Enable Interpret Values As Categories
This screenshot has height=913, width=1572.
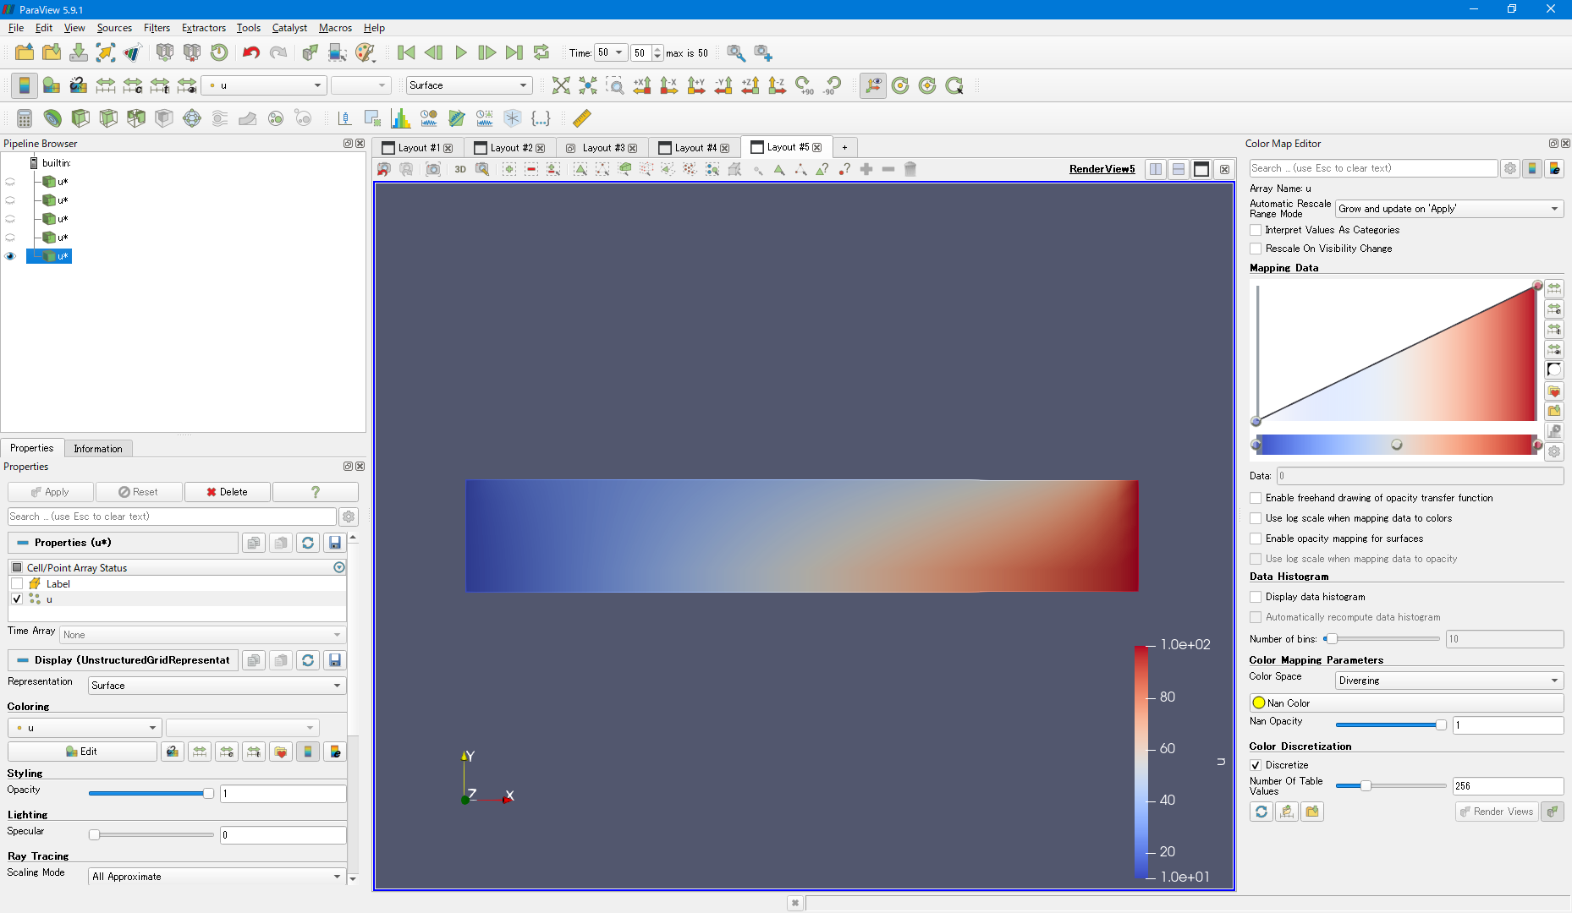[1256, 230]
